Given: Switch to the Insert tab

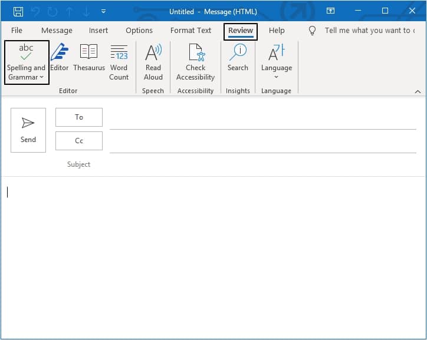Looking at the screenshot, I should click(x=98, y=31).
